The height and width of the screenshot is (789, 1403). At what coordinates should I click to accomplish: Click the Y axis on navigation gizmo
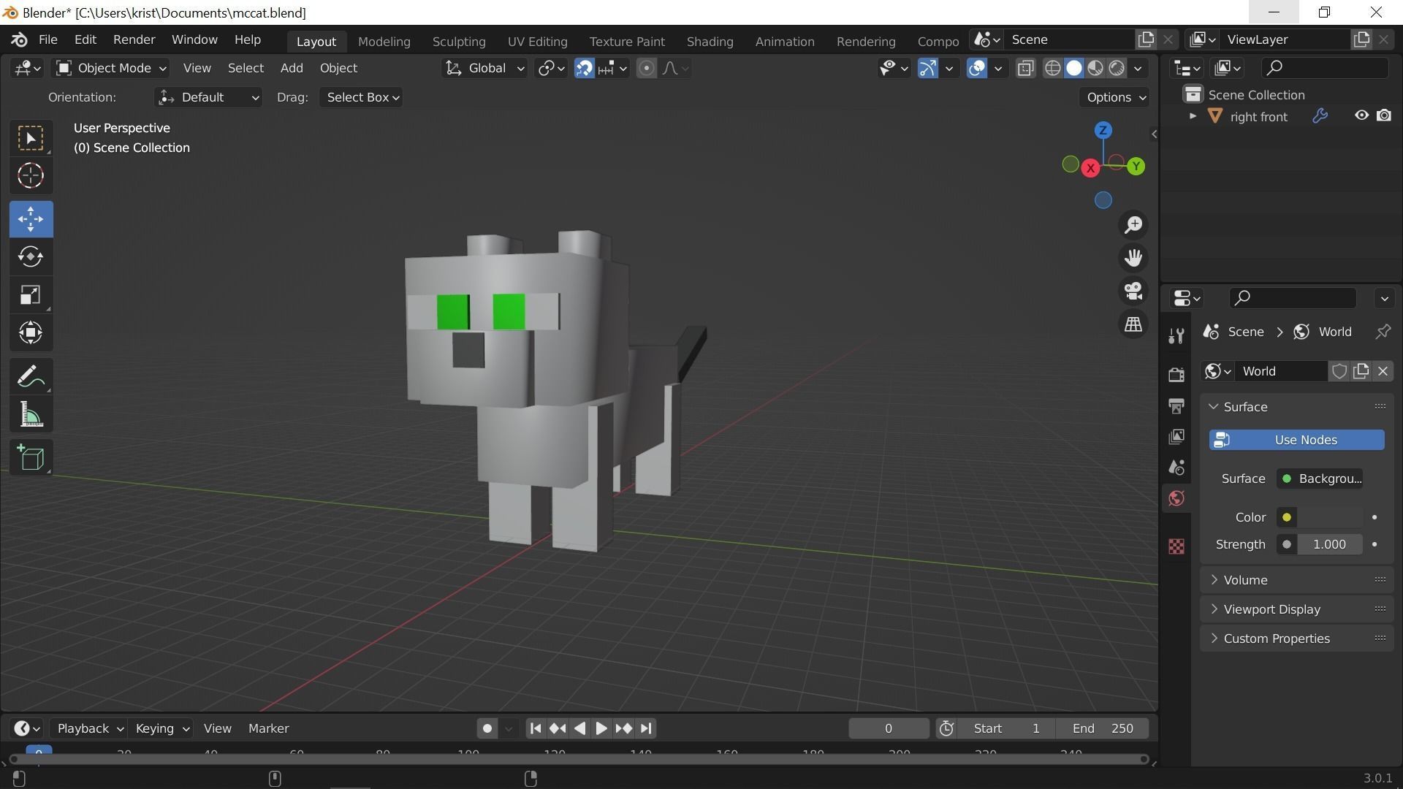coord(1136,167)
